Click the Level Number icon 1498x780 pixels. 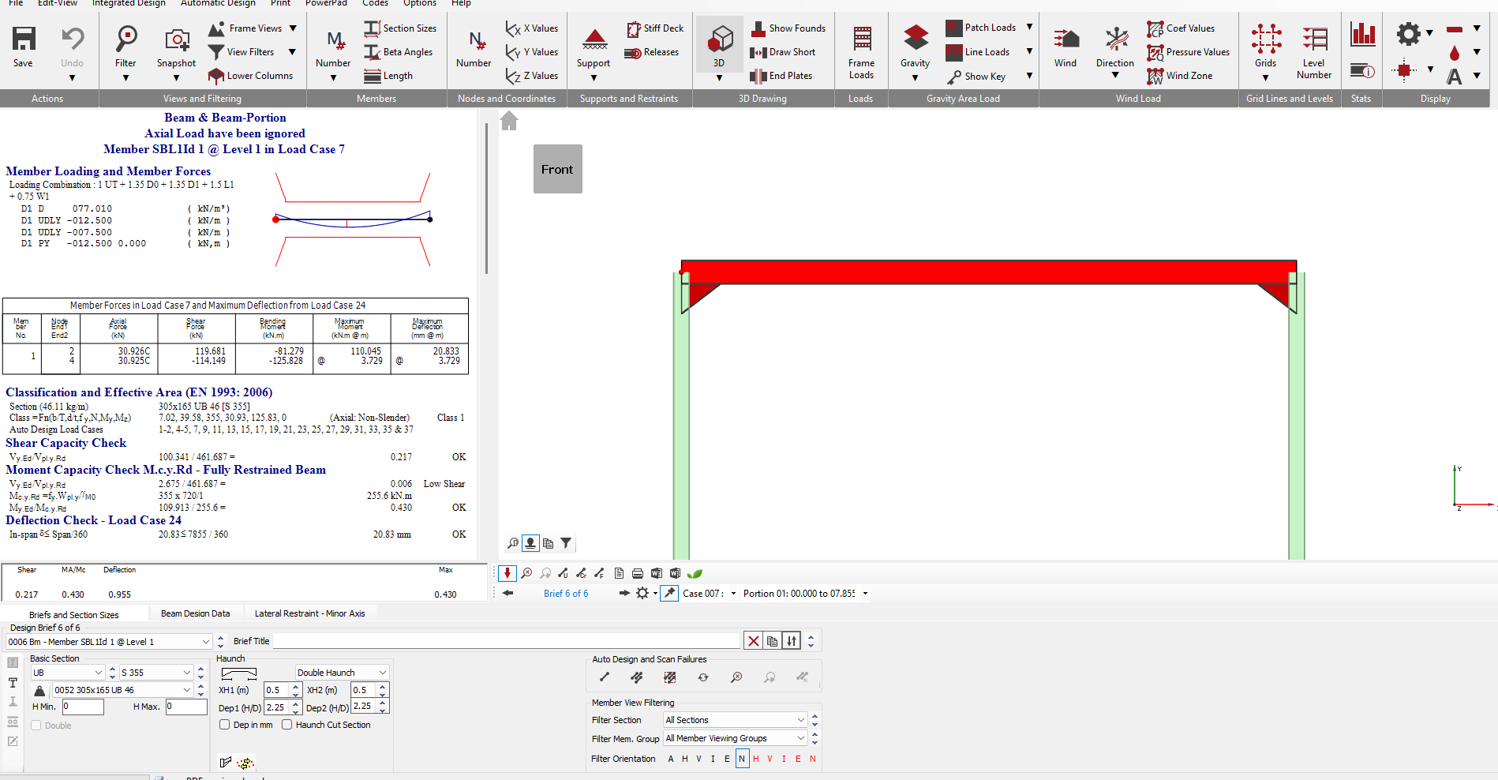click(1314, 39)
